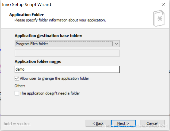Click the 'Other:' label

(x=20, y=86)
